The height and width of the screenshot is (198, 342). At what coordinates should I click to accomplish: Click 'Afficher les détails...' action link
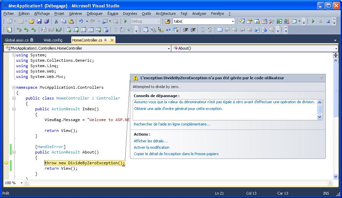pos(151,141)
